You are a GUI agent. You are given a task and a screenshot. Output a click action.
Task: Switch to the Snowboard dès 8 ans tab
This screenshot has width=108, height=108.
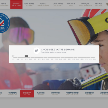[89, 94]
